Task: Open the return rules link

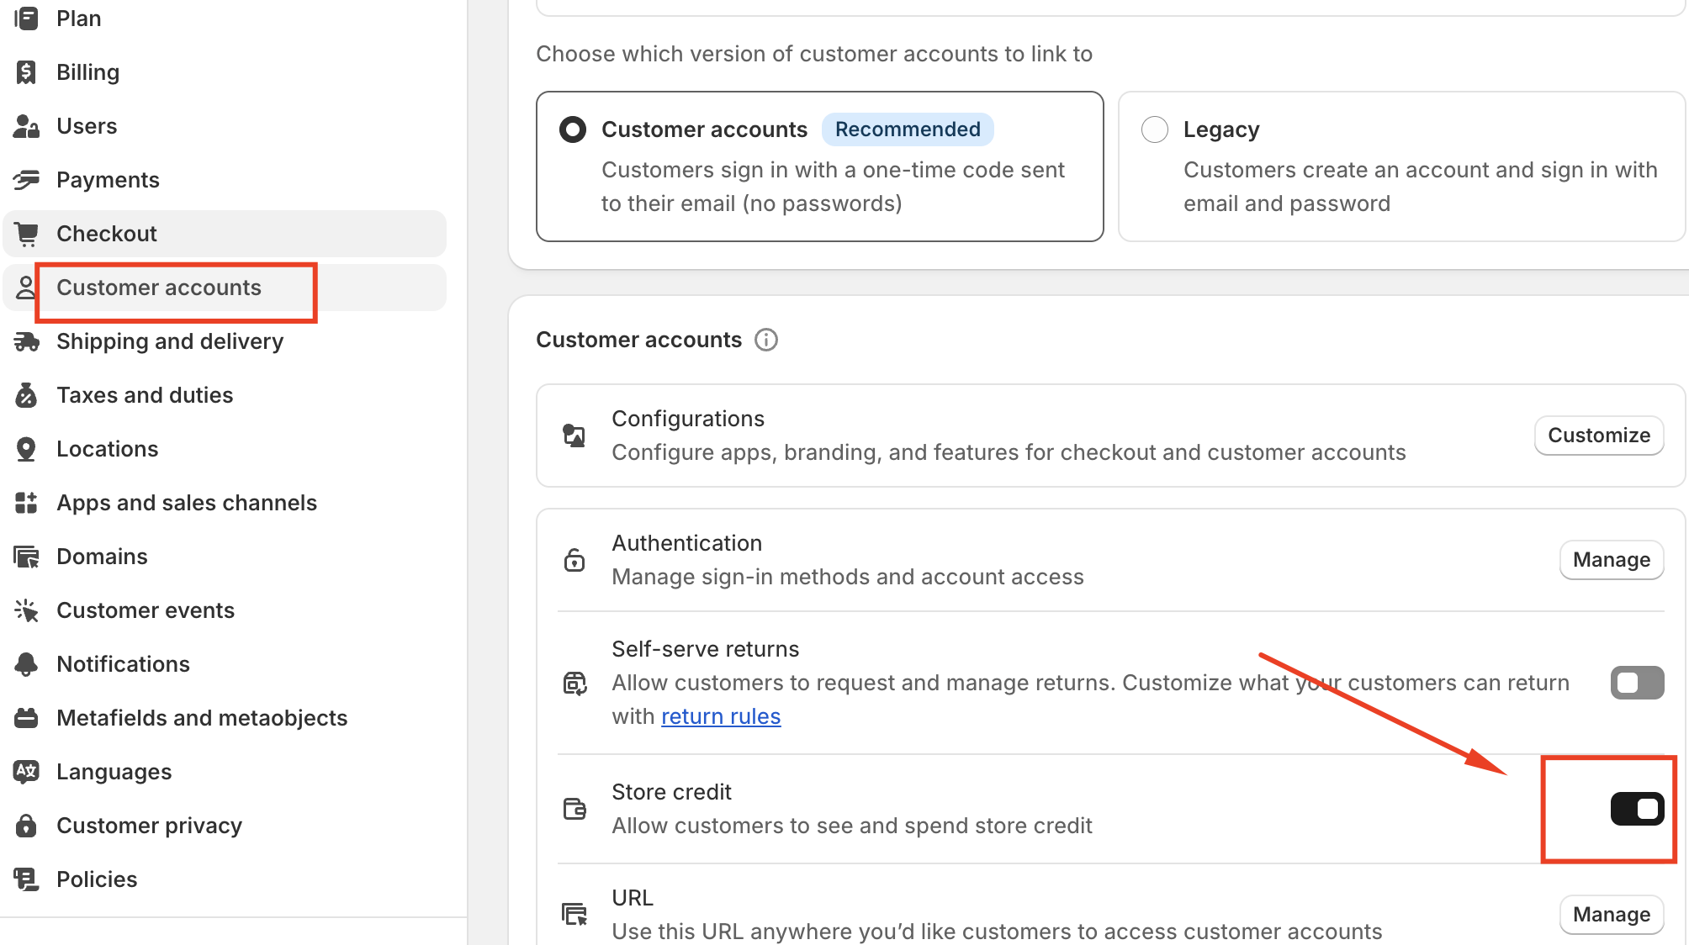Action: tap(720, 716)
